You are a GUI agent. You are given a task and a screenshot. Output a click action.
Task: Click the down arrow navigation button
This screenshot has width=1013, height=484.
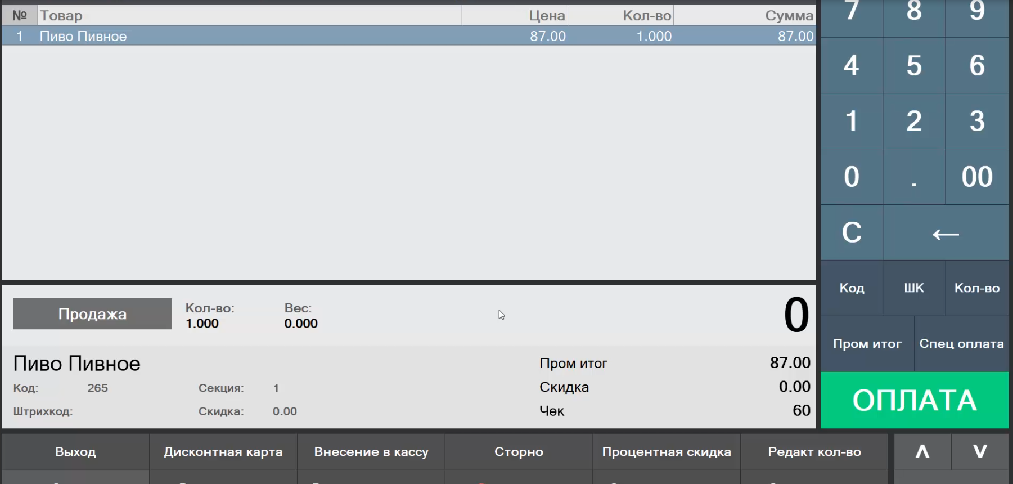[x=980, y=451]
